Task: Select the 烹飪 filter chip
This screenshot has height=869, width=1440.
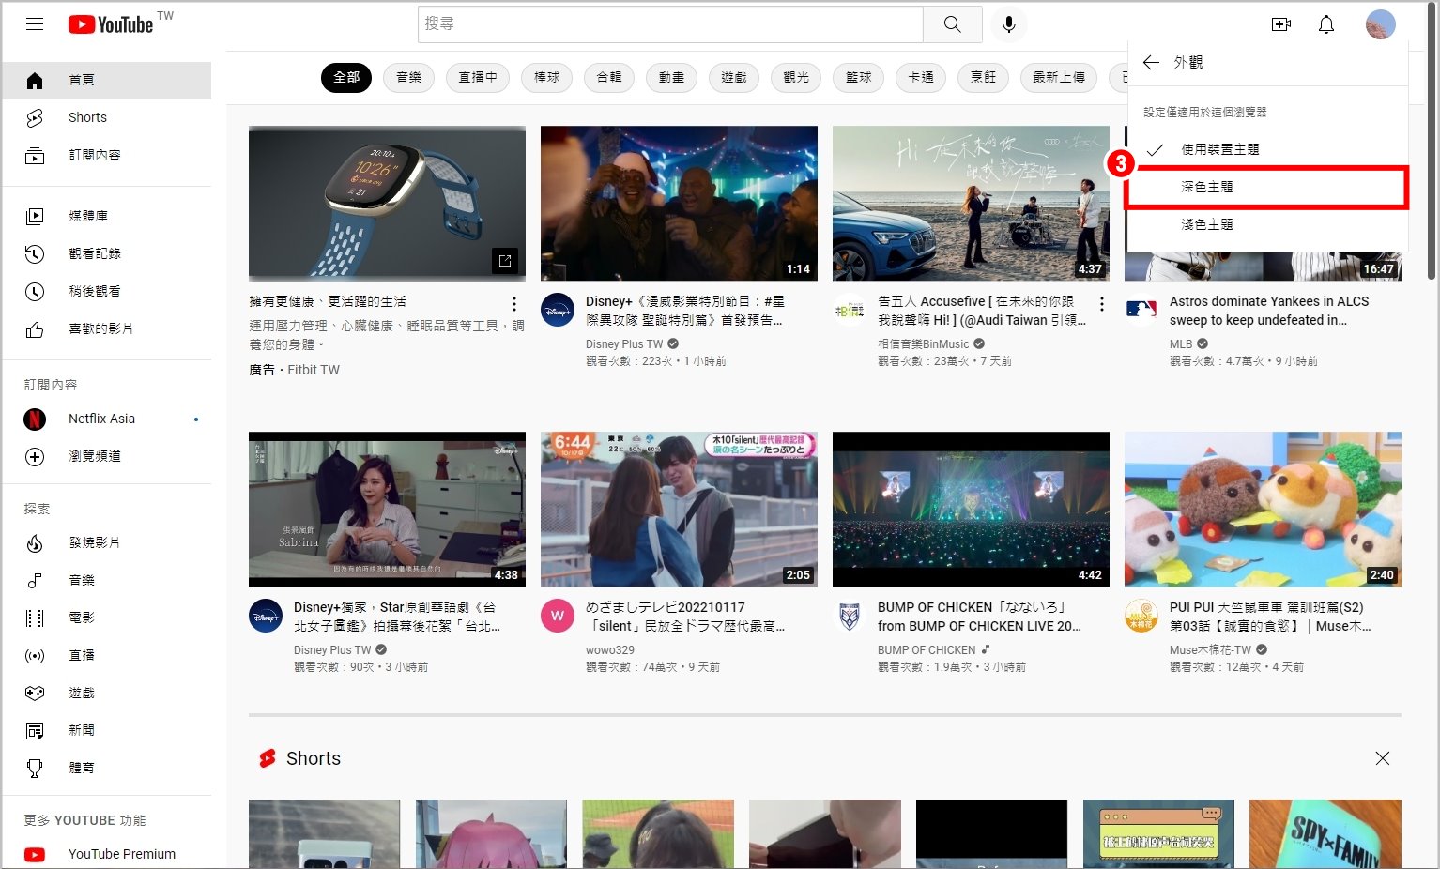Action: pos(984,77)
